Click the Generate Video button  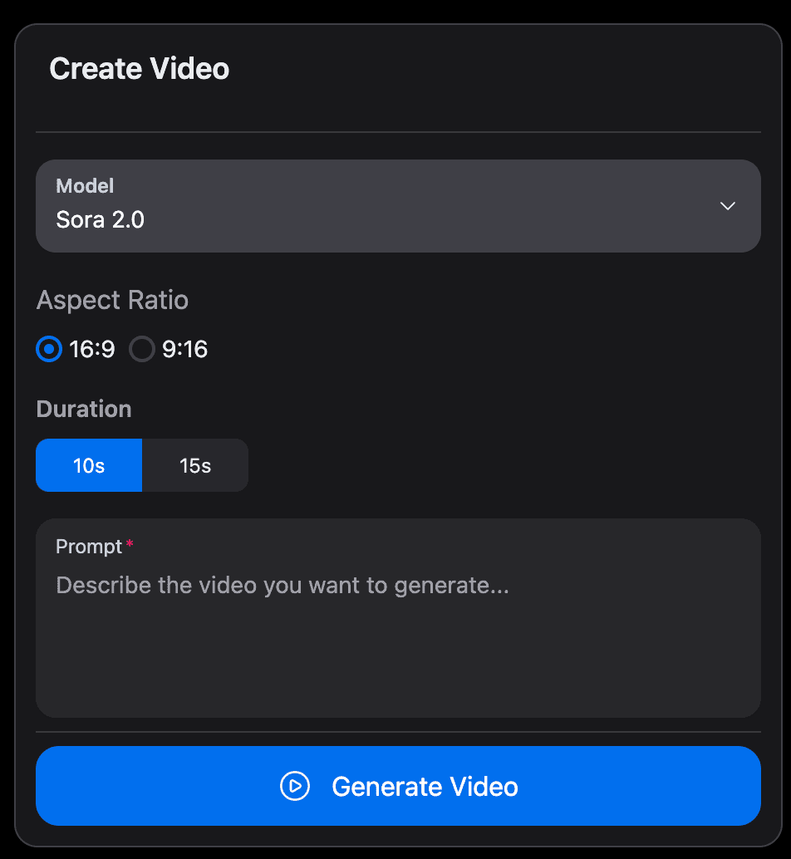click(398, 786)
